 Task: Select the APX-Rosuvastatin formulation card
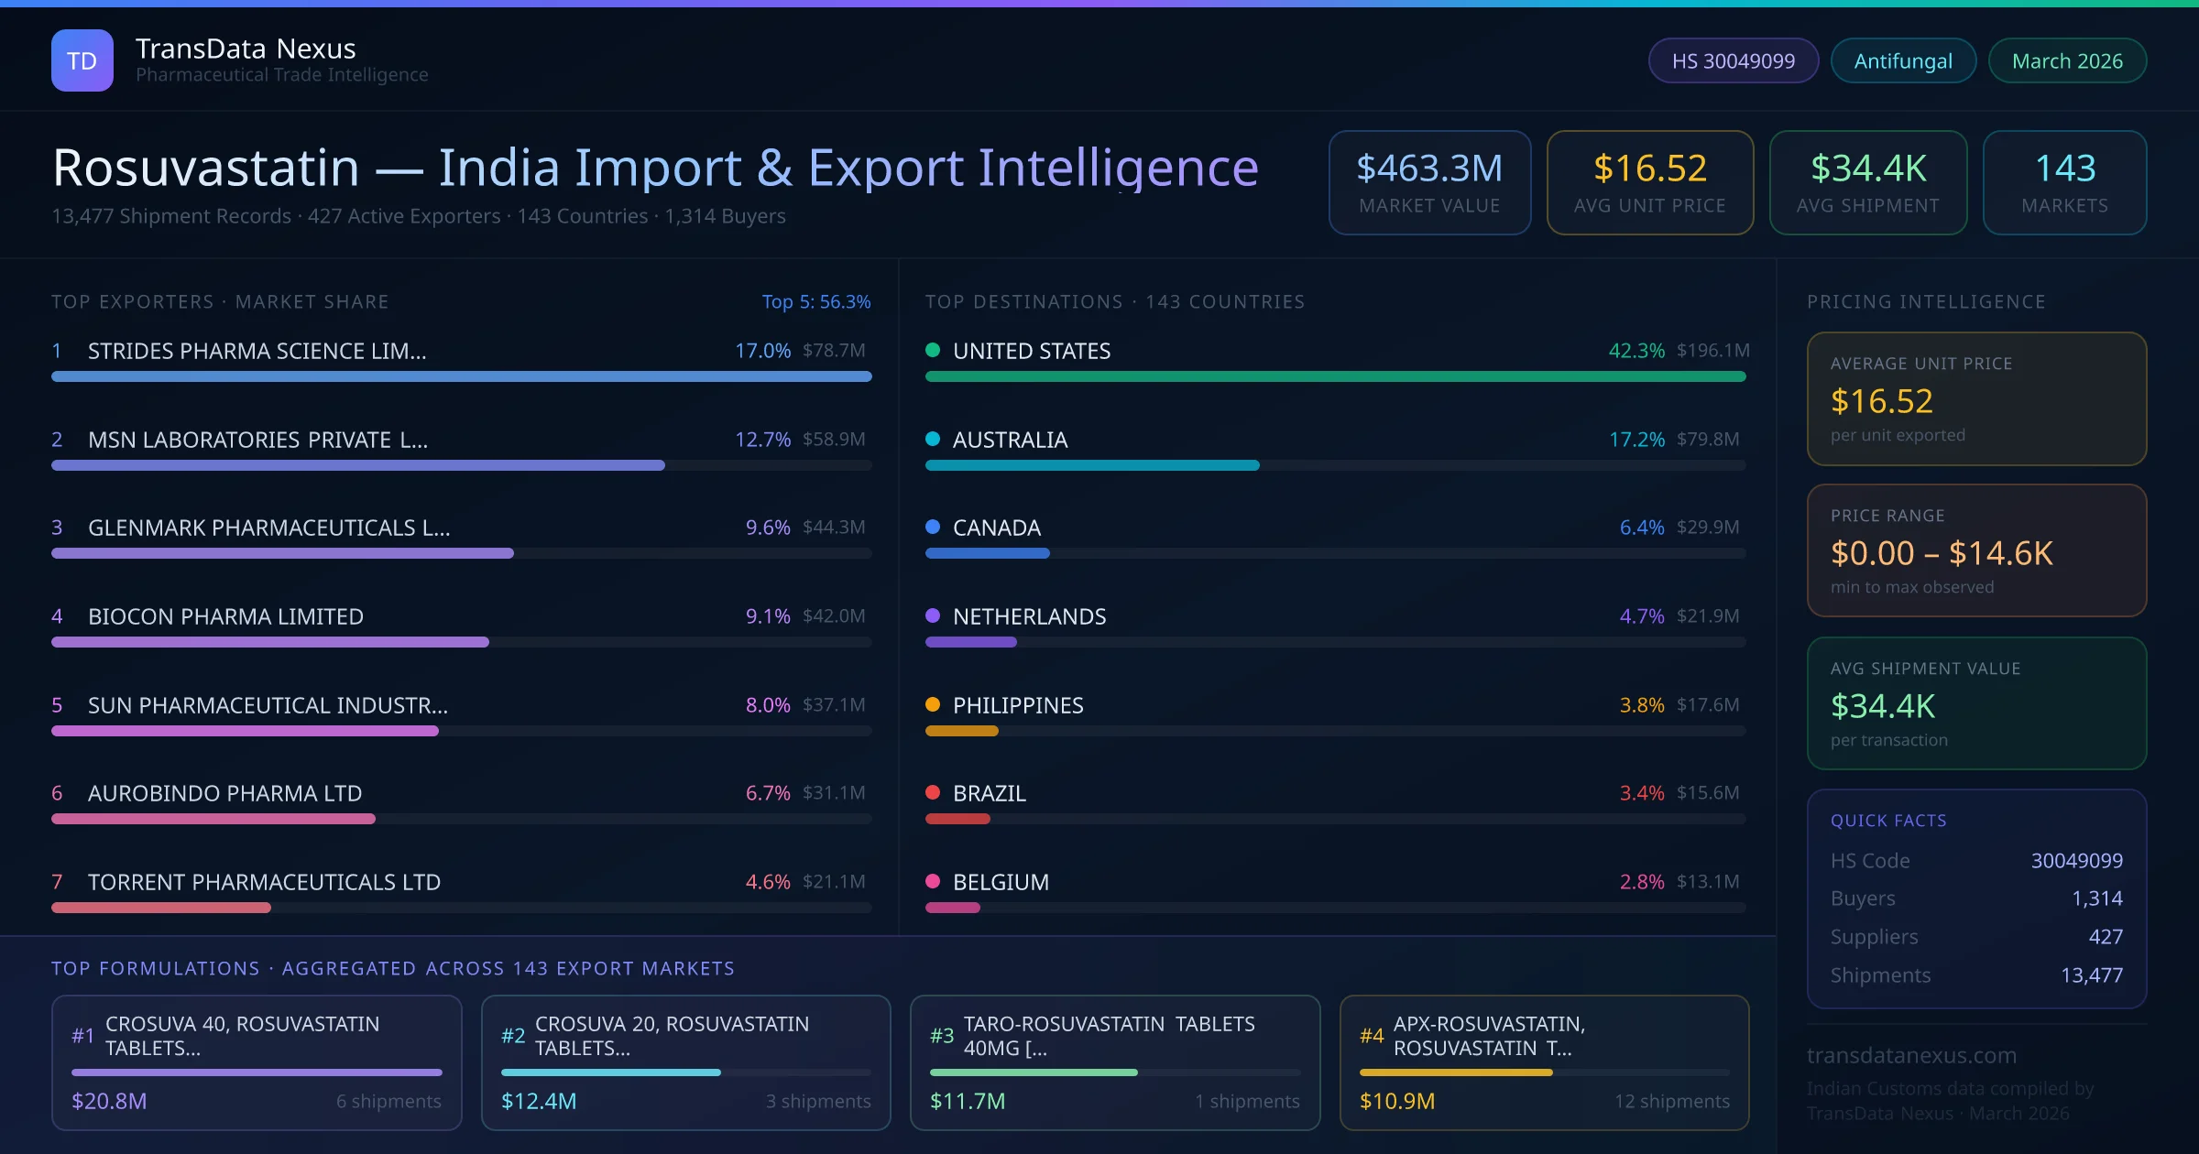[1544, 1062]
